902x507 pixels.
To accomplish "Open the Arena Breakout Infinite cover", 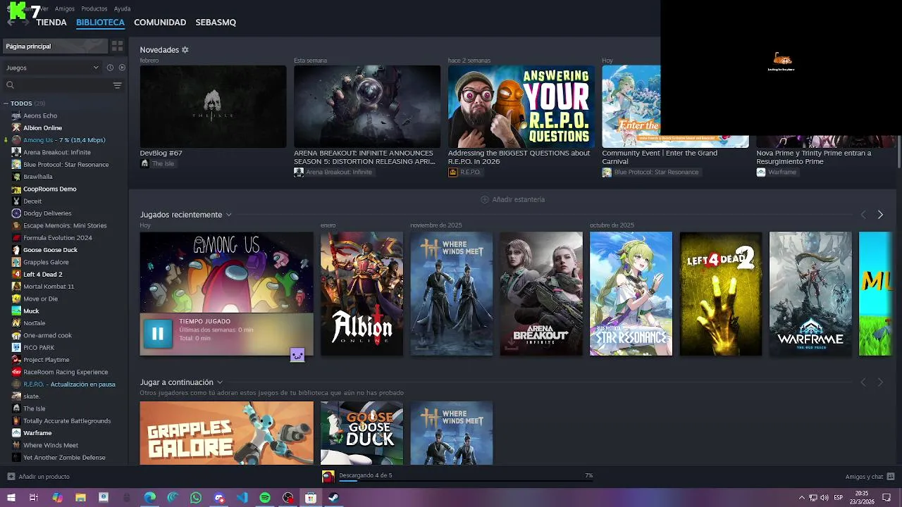I will point(541,294).
